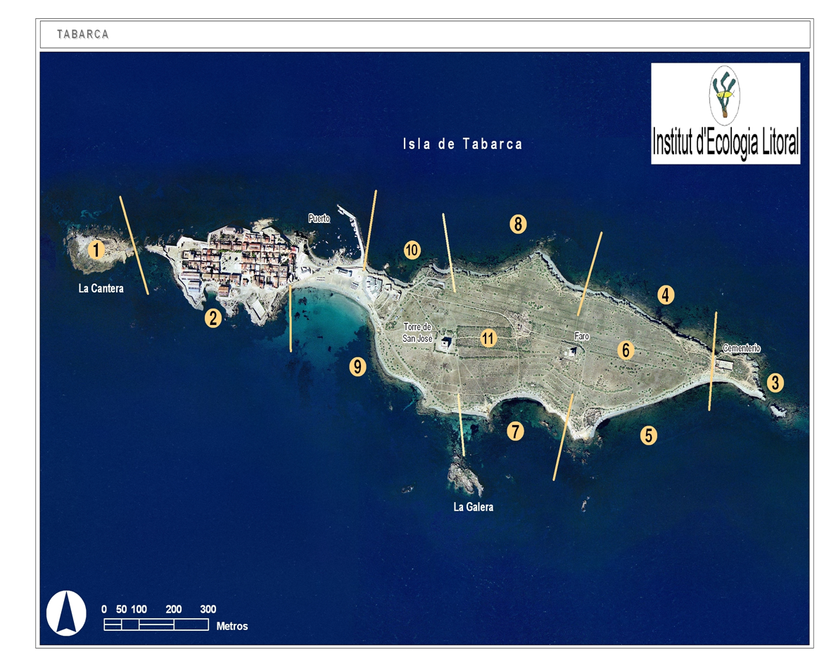Click the TABARCA title bar text

pyautogui.click(x=82, y=33)
